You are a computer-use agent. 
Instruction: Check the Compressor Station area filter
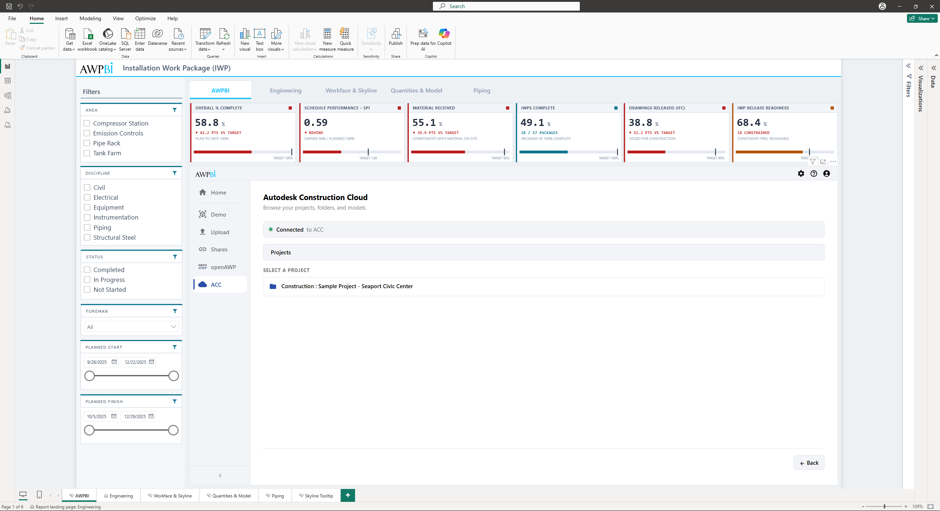(87, 123)
